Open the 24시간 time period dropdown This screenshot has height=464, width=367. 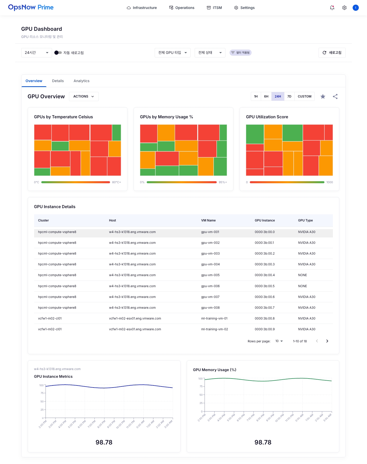point(36,53)
